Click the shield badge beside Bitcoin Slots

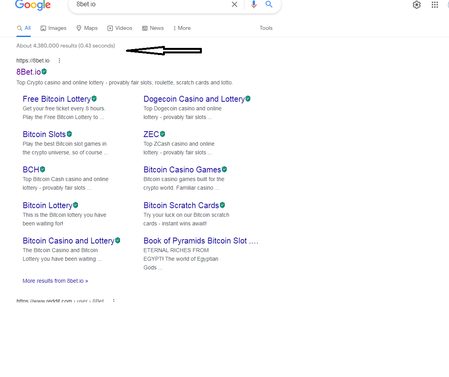click(69, 134)
